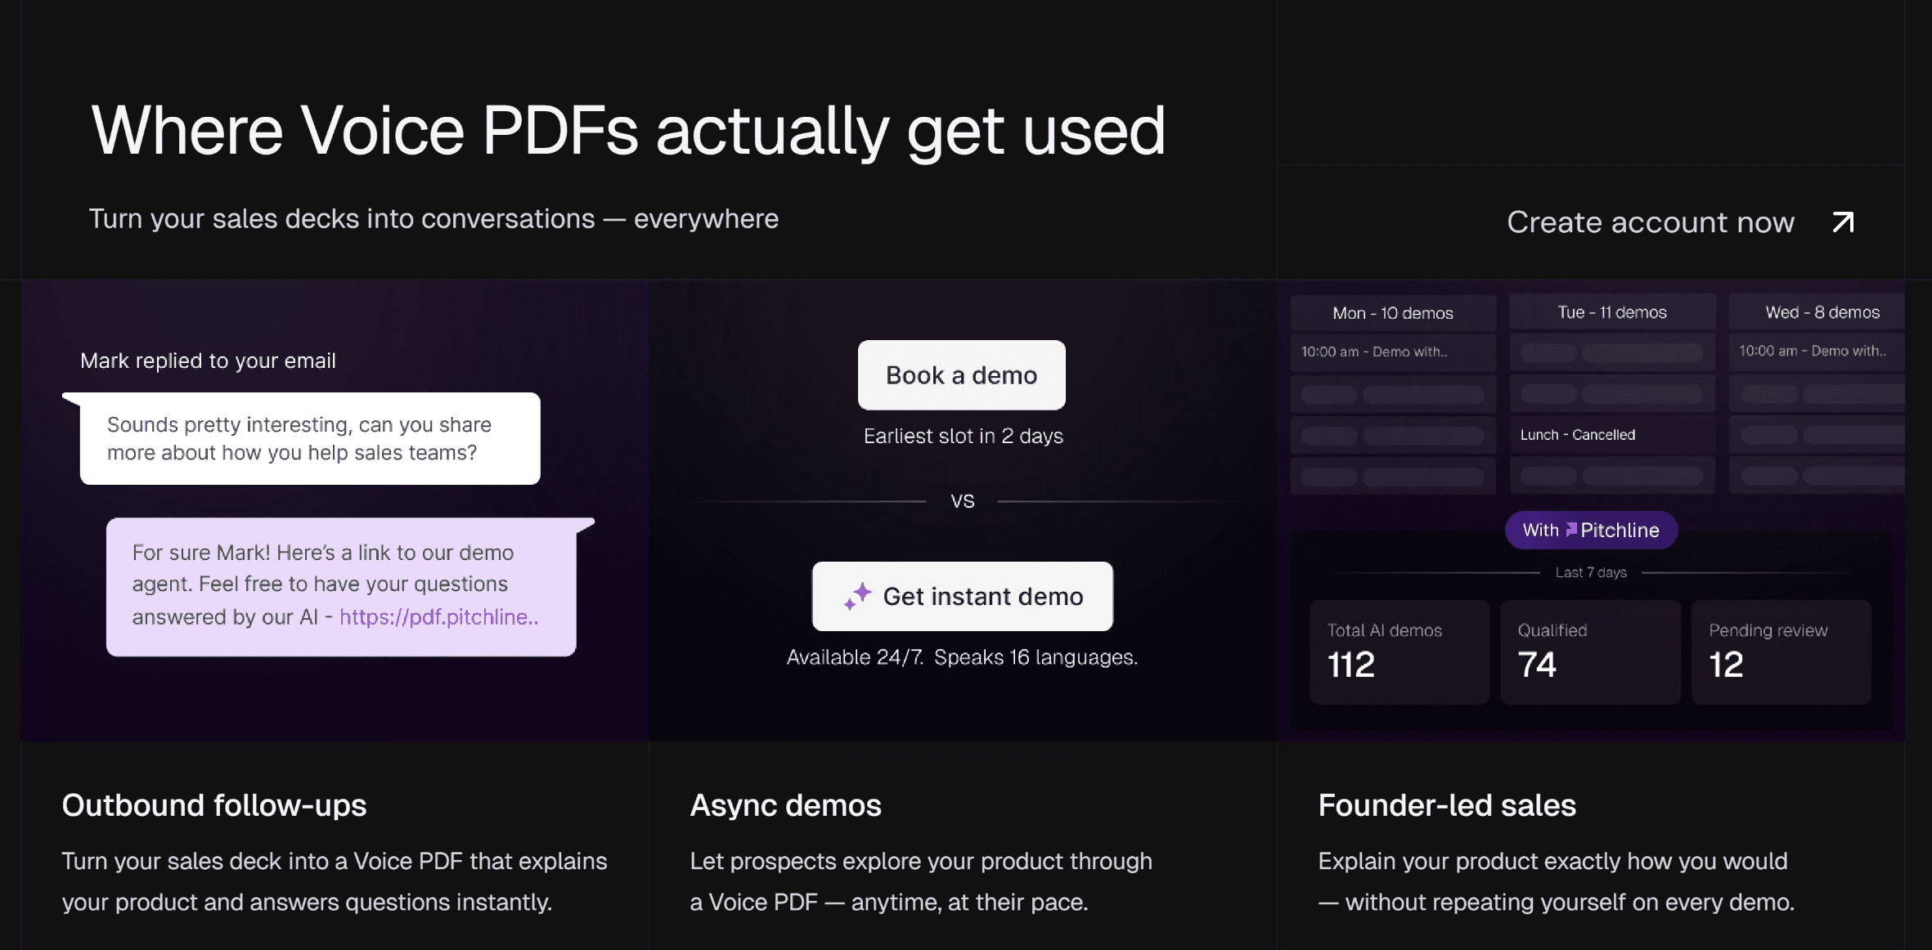Click the Qualified 74 stat card
1932x950 pixels.
point(1589,652)
